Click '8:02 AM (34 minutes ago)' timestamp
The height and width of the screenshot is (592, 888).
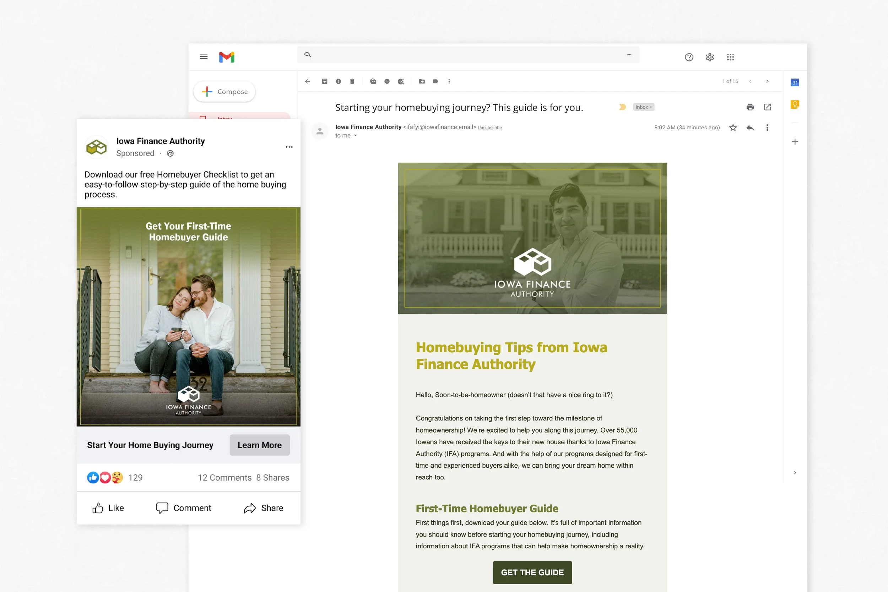[x=687, y=127]
